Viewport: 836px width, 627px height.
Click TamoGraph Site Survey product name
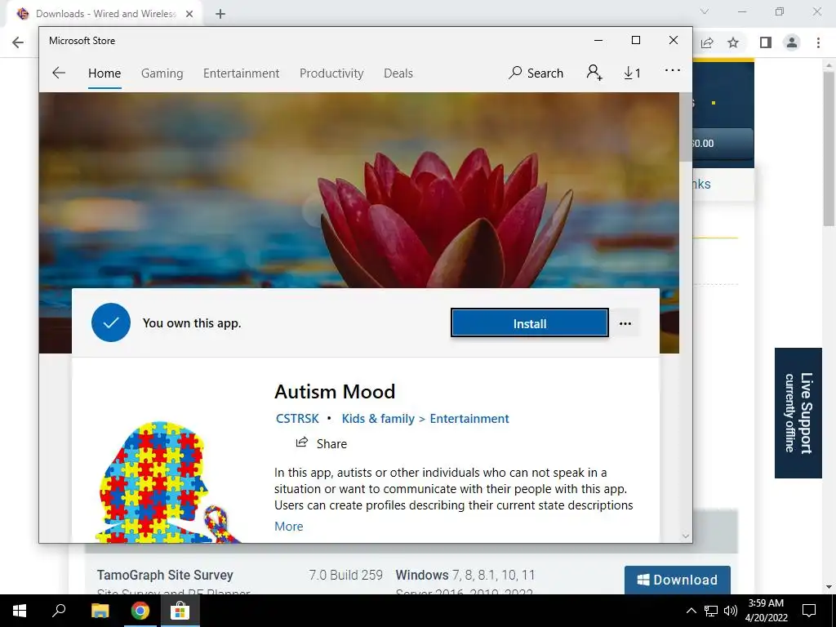click(165, 575)
